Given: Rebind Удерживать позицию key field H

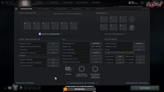Looking at the screenshot, I should [53, 53].
